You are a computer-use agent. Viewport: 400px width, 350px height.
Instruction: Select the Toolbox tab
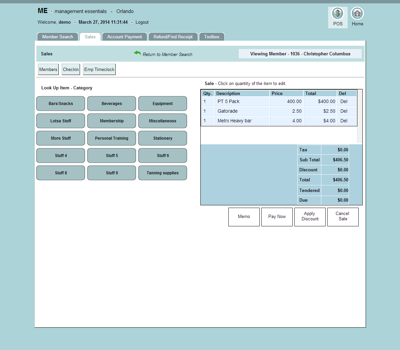pos(212,37)
